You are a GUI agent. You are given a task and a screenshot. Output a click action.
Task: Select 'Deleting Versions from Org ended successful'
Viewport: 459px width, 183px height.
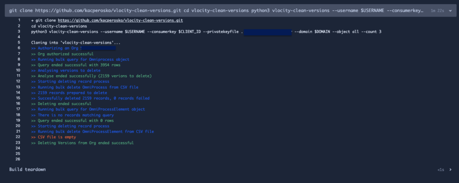[82, 143]
